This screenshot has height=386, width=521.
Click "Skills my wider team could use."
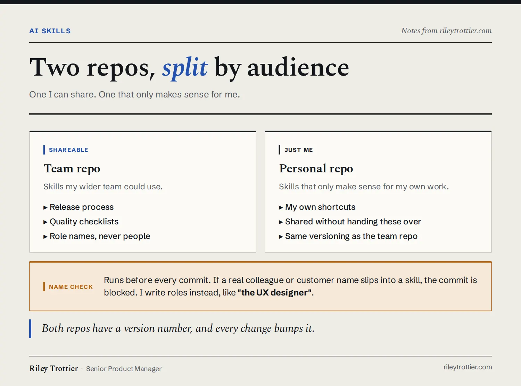(103, 187)
